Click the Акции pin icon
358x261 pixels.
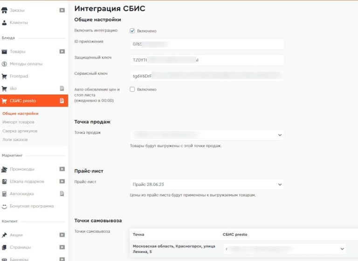(5, 235)
